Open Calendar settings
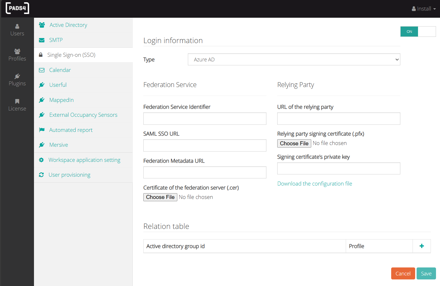Image resolution: width=440 pixels, height=286 pixels. 83,70
